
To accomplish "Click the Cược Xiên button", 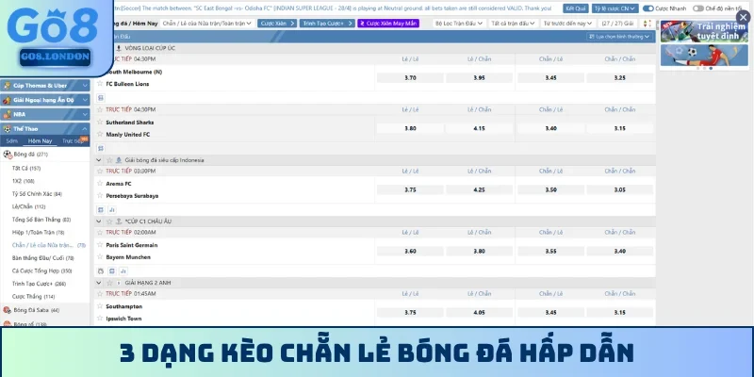I will (x=277, y=23).
